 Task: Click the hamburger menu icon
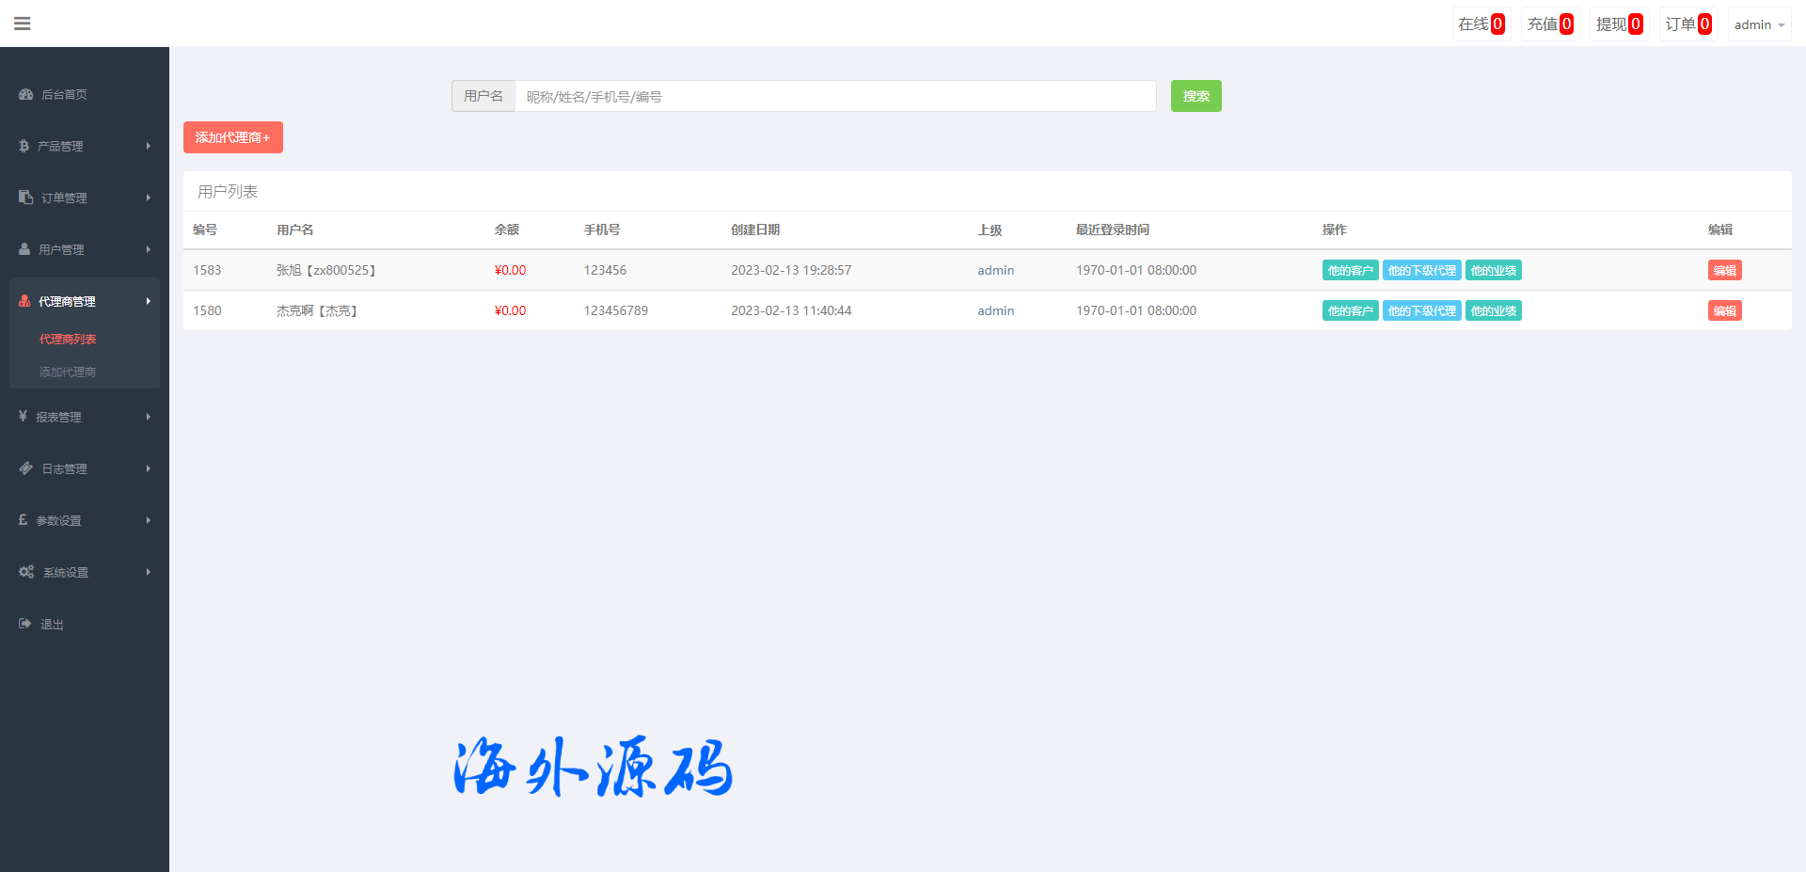point(23,24)
